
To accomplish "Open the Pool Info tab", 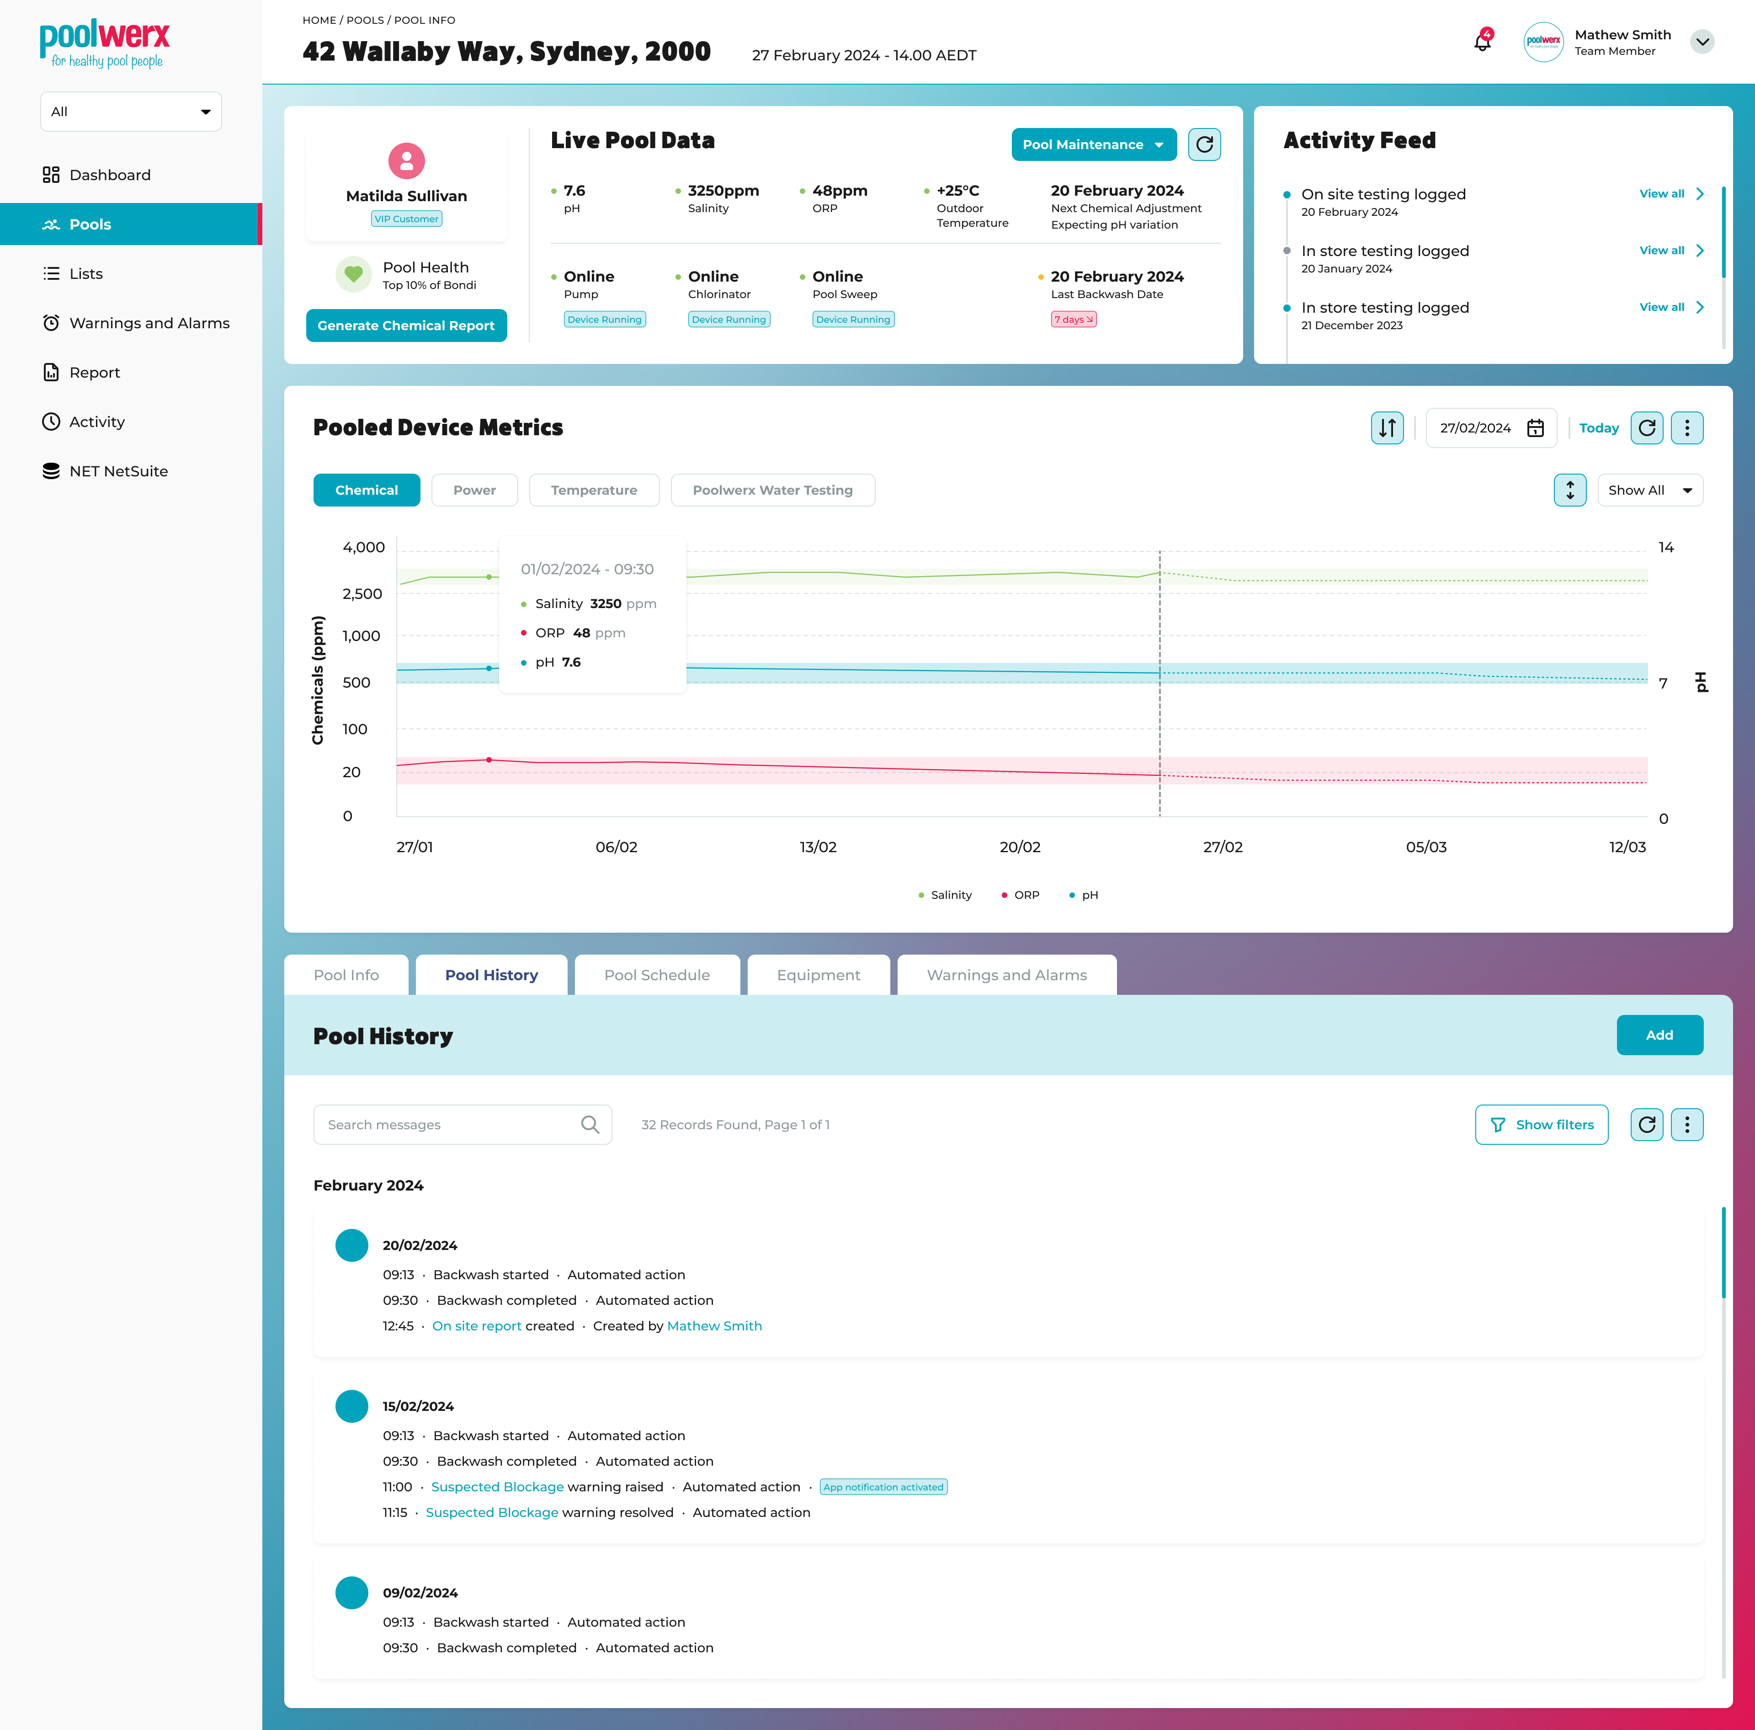I will coord(346,975).
